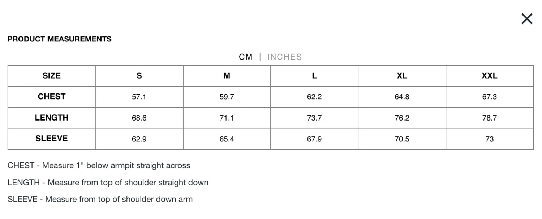The height and width of the screenshot is (219, 542).
Task: Click the SLEEVE measuring instruction text
Action: click(100, 199)
